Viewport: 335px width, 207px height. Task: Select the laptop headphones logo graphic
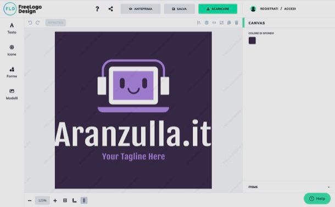[x=133, y=86]
